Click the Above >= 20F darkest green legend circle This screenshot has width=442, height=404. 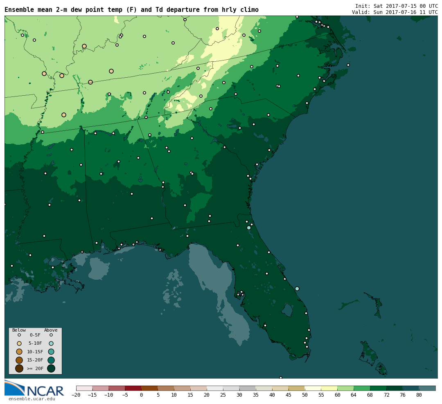51,368
